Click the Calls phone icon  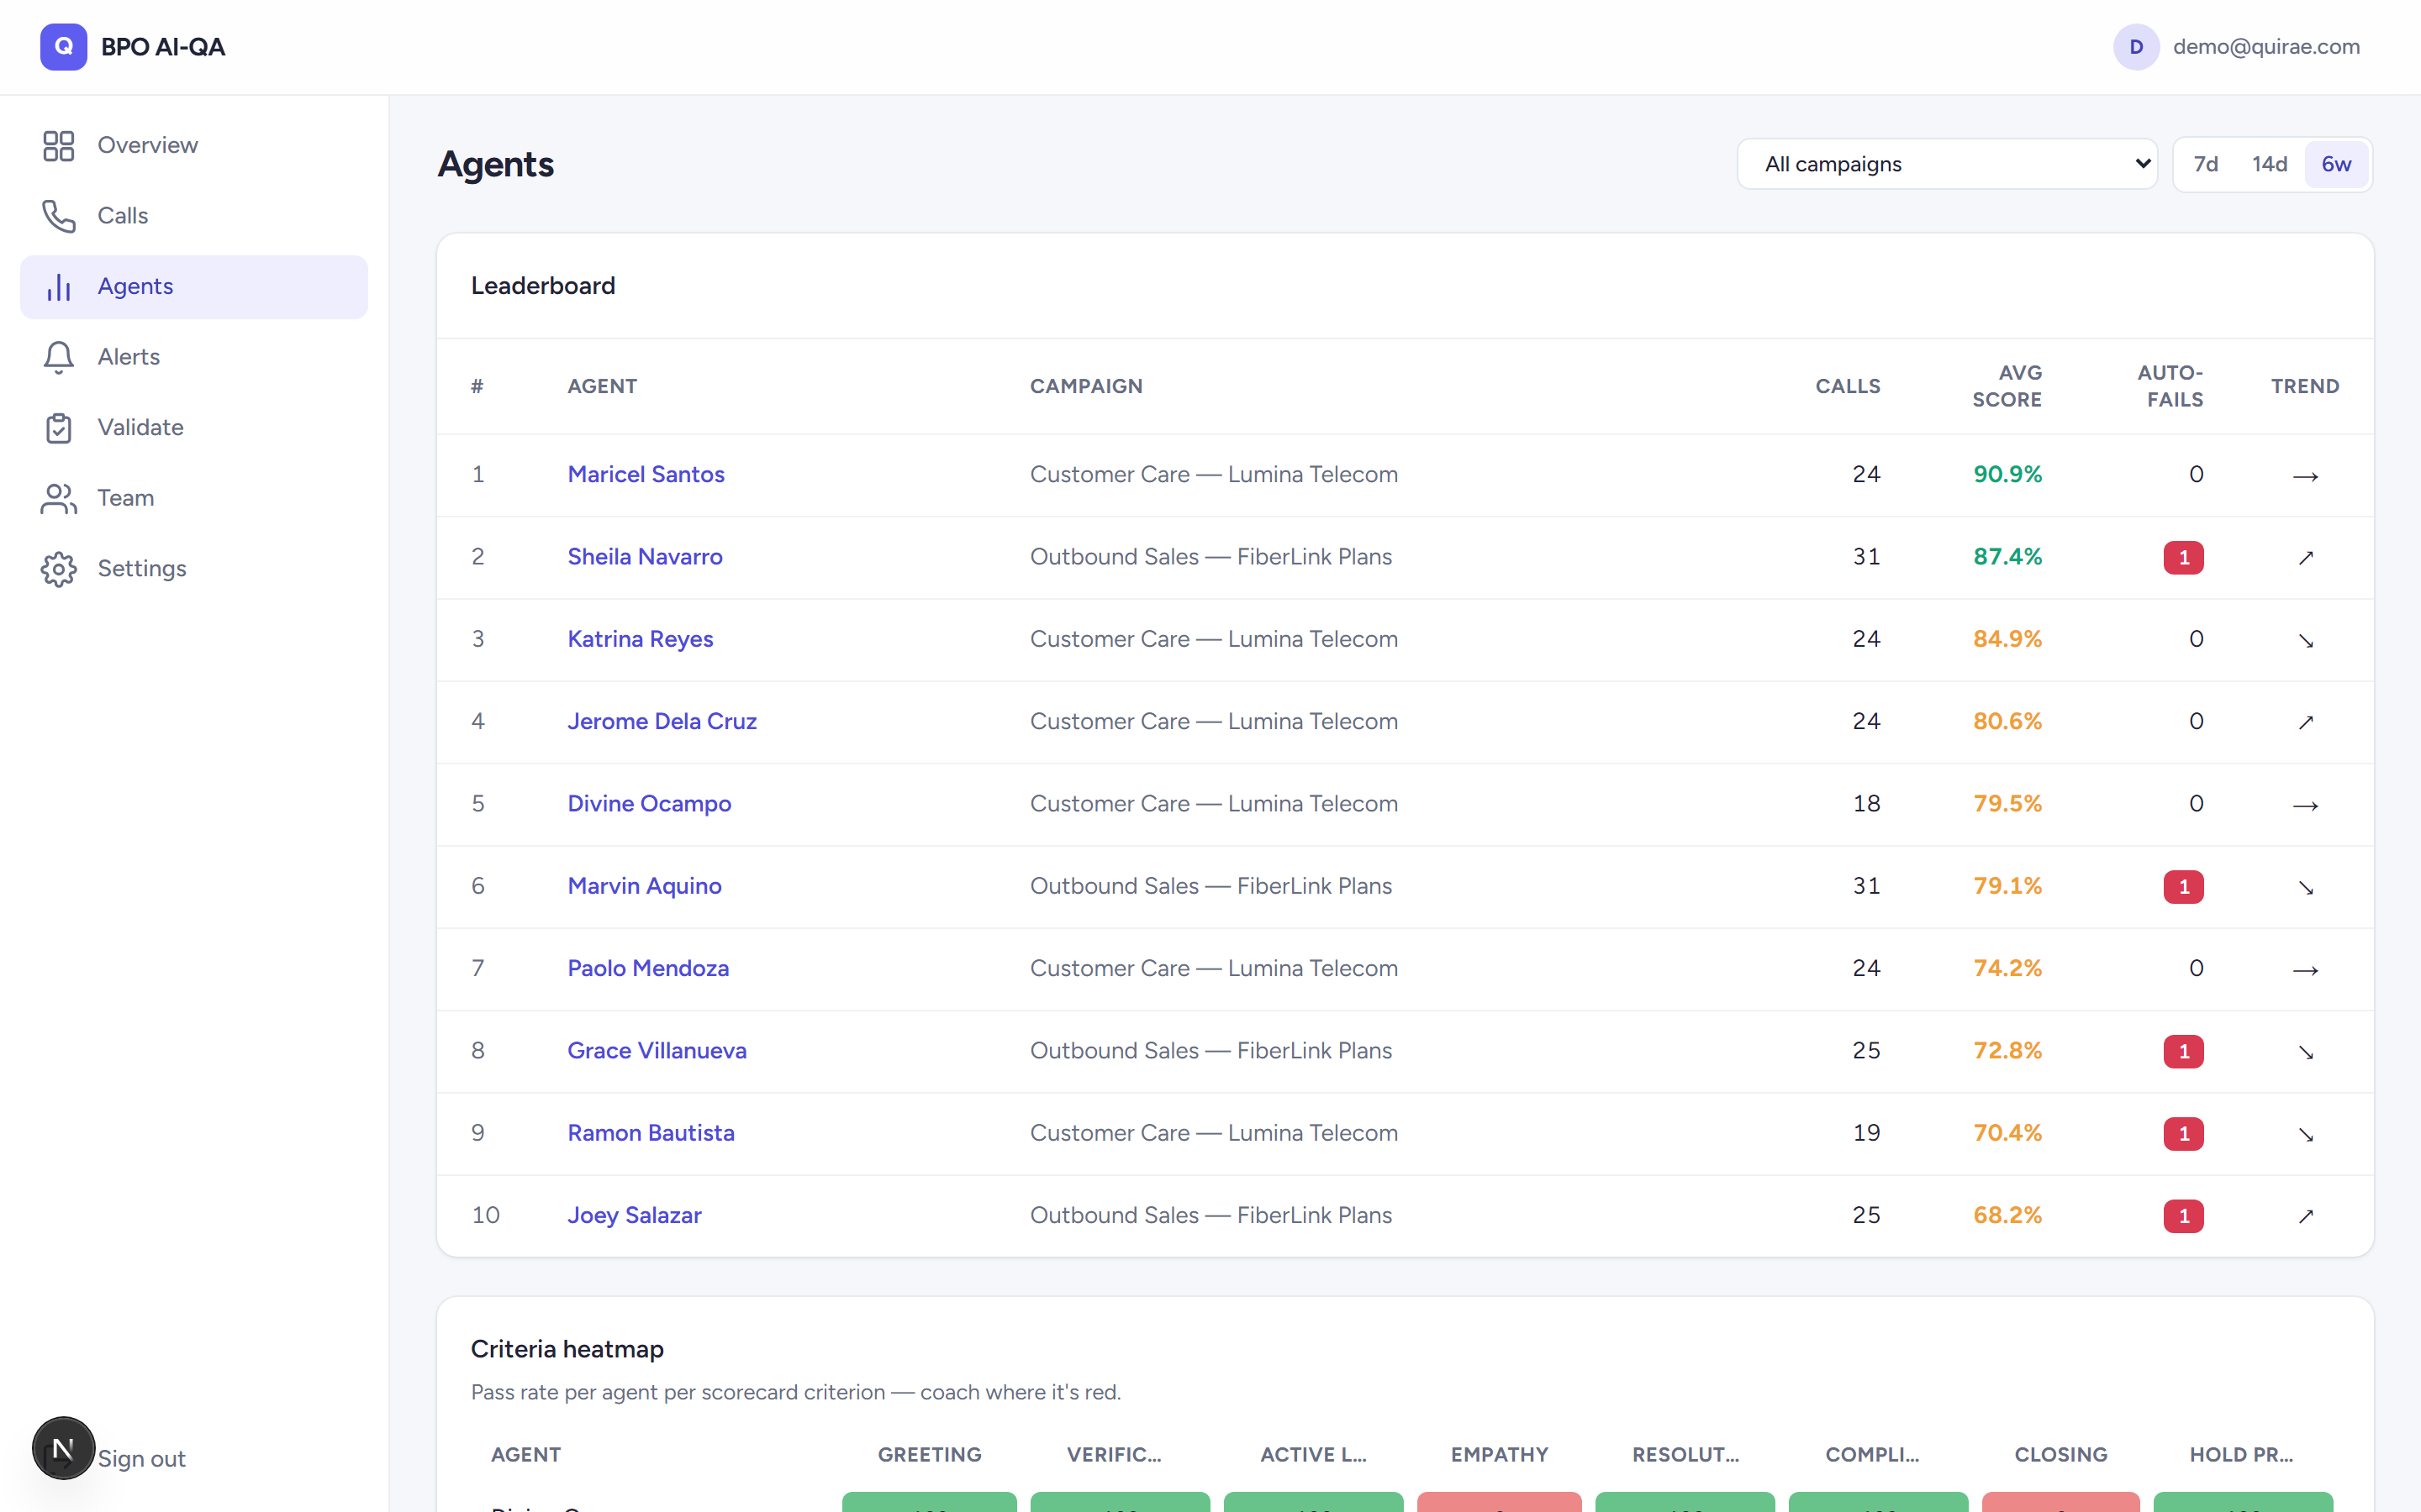59,216
